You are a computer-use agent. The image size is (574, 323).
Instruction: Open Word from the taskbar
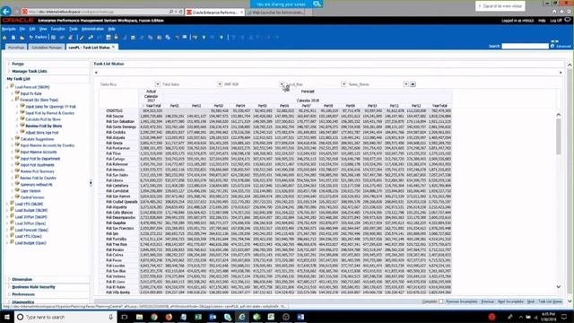[x=300, y=317]
